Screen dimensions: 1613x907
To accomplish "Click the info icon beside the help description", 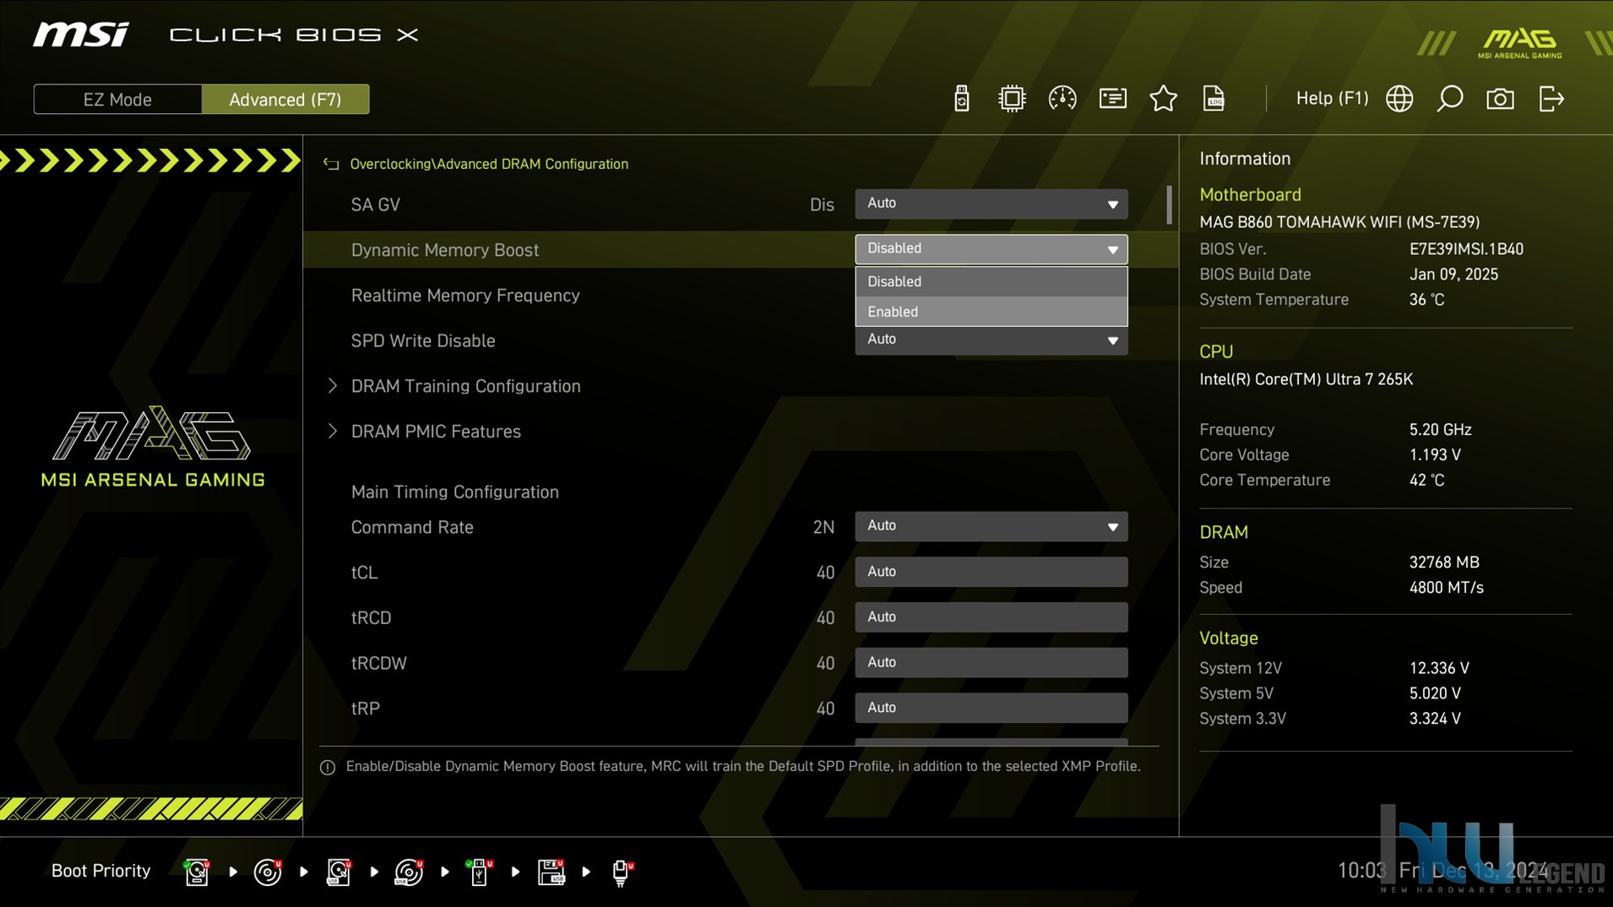I will tap(328, 767).
